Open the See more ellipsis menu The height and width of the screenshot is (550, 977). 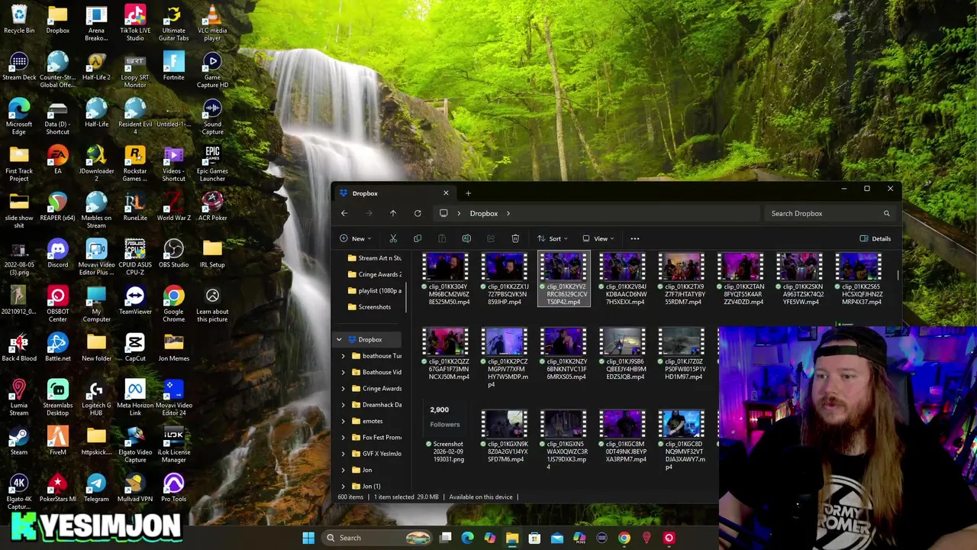pyautogui.click(x=634, y=238)
